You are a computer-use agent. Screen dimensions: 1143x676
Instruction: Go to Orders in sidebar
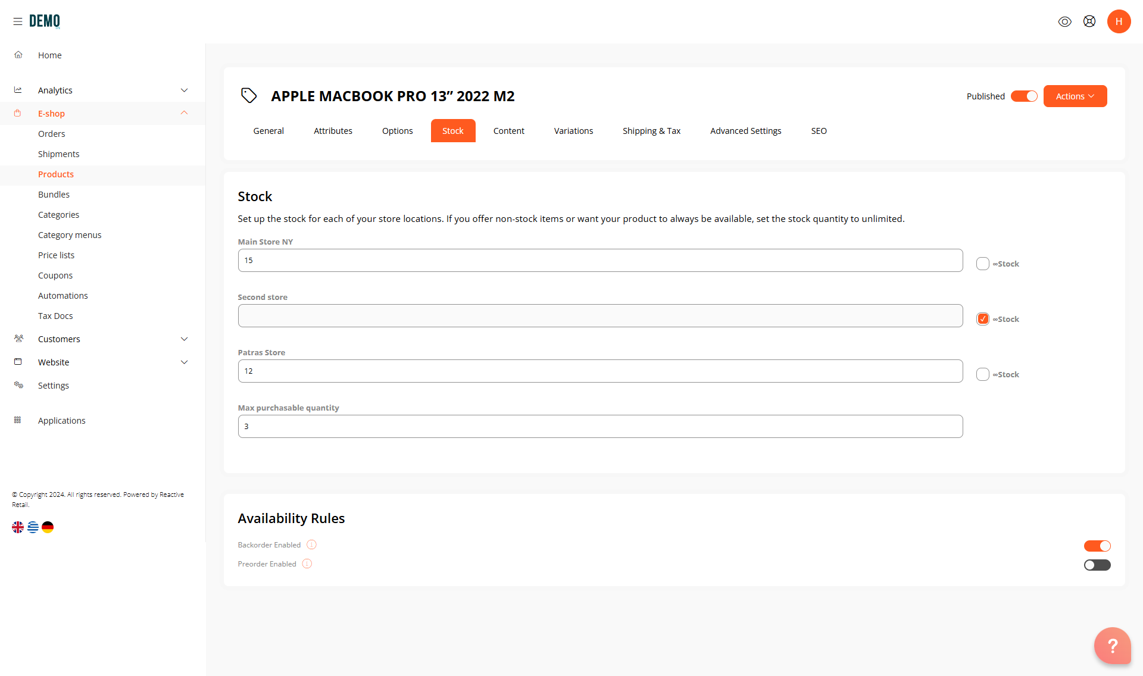pyautogui.click(x=52, y=134)
